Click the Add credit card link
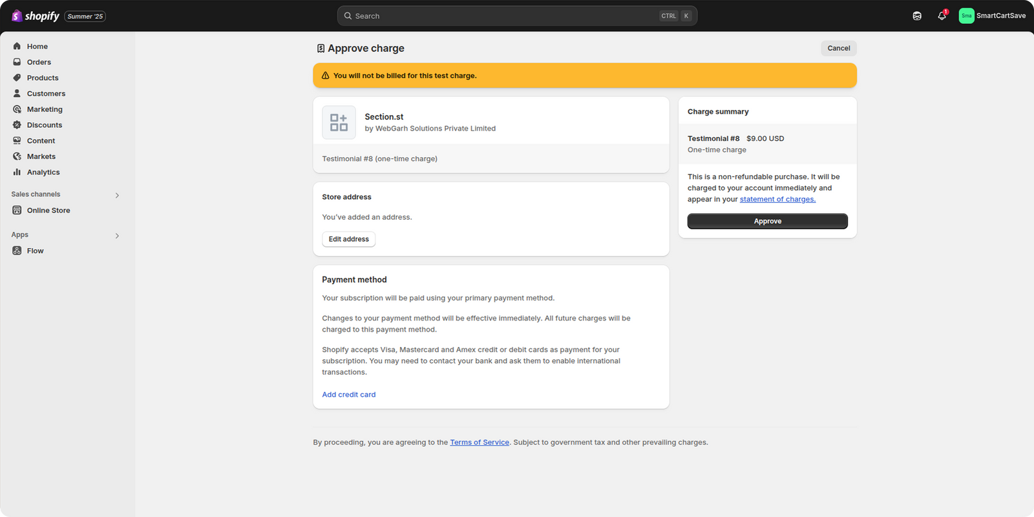 click(348, 395)
